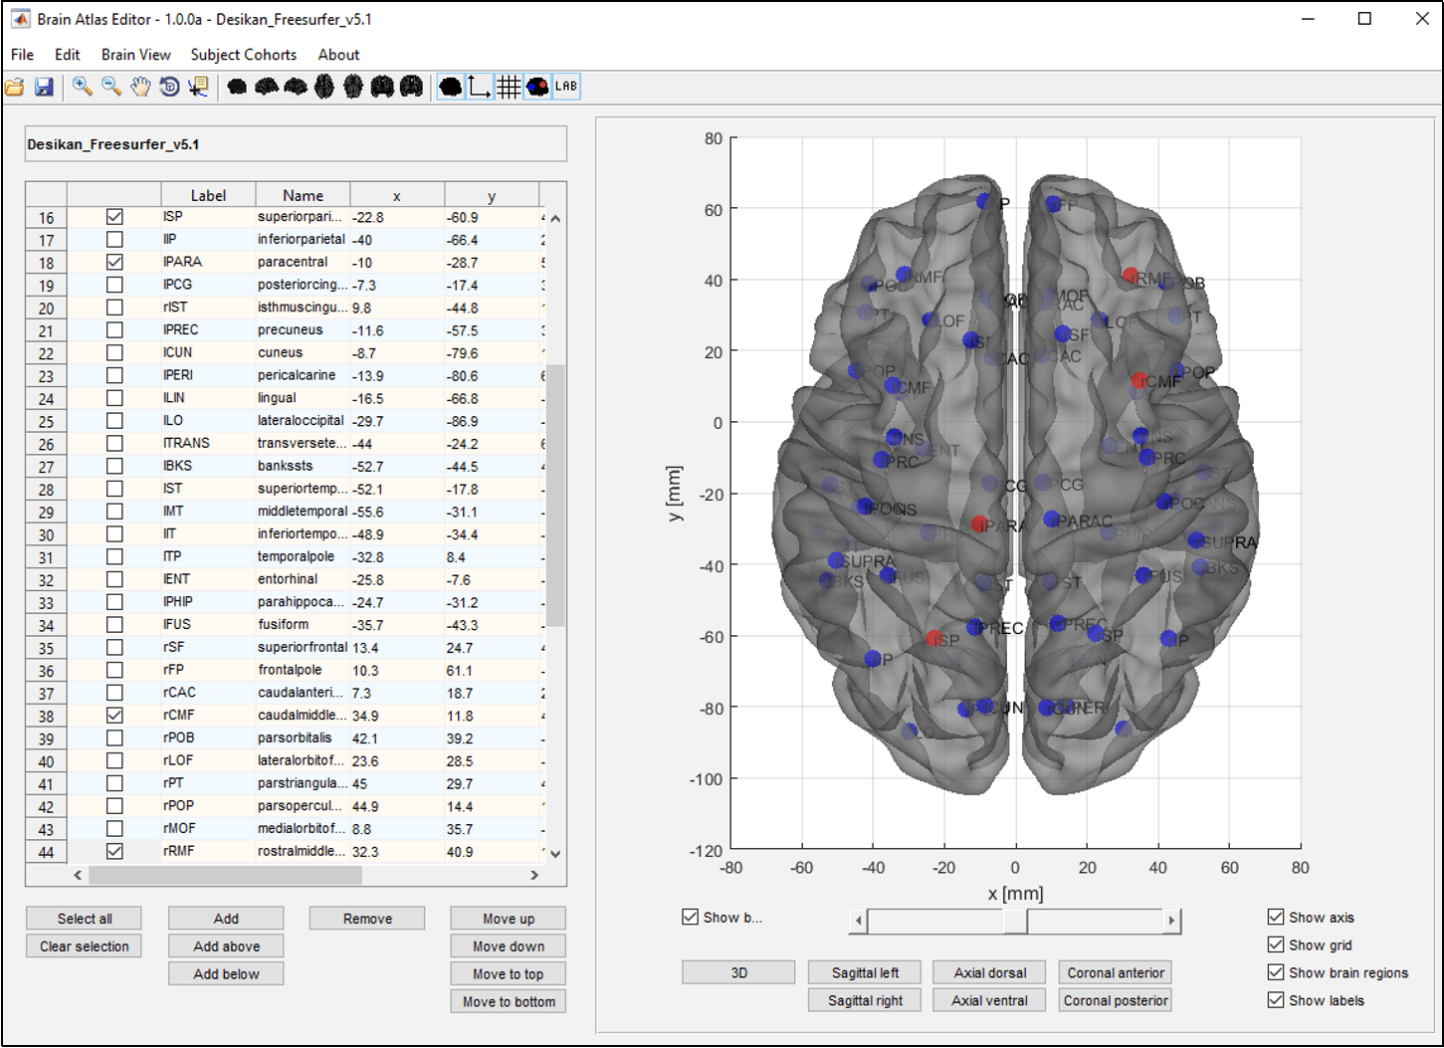Viewport: 1444px width, 1048px height.
Task: Open the File menu
Action: tap(22, 55)
